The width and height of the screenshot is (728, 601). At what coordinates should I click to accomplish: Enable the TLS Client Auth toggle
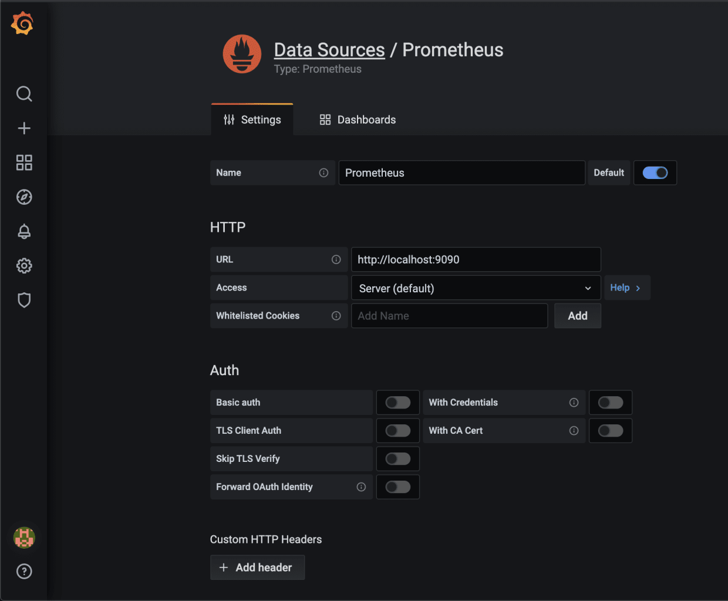pyautogui.click(x=398, y=431)
